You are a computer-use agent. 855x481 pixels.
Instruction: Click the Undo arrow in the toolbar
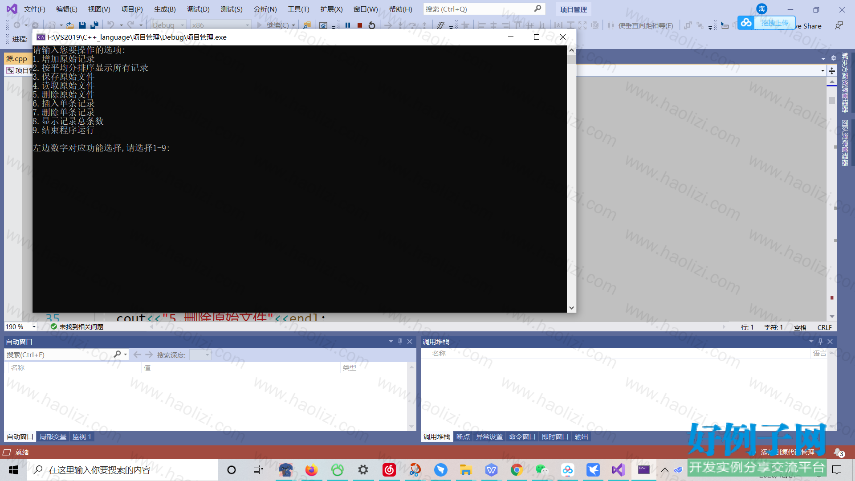(x=111, y=25)
